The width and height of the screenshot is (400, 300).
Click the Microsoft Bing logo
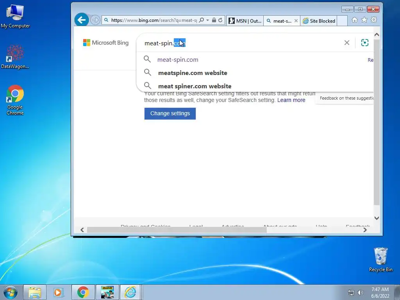pos(106,43)
